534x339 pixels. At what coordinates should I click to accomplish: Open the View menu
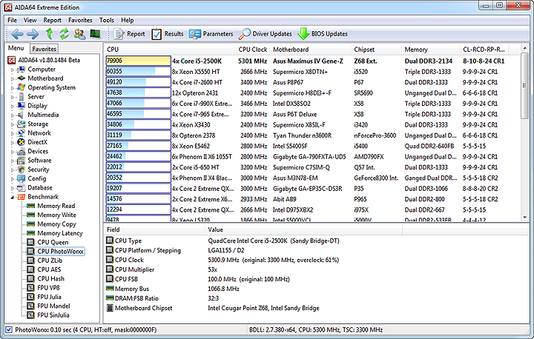pos(30,20)
